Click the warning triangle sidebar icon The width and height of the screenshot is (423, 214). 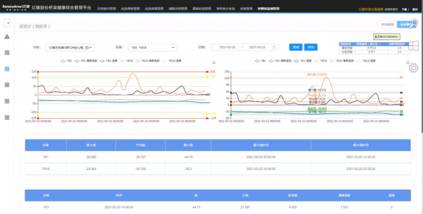pos(7,36)
